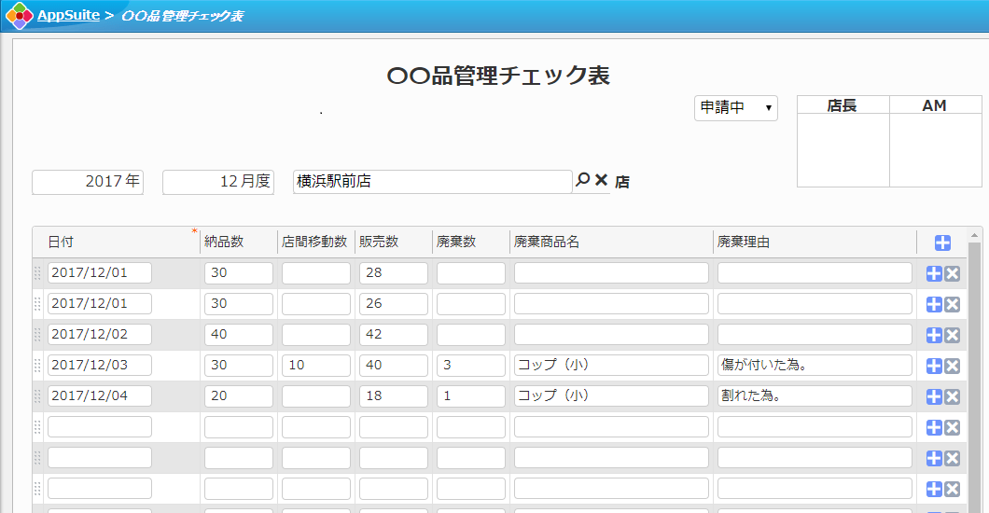Click the table's vertical scrollbar
Viewport: 989px width, 513px height.
coord(975,373)
